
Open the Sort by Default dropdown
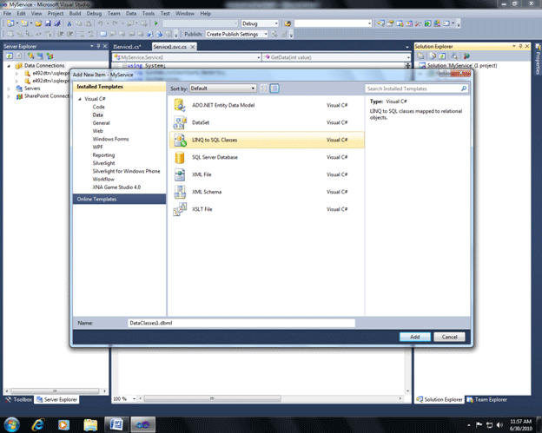[223, 89]
